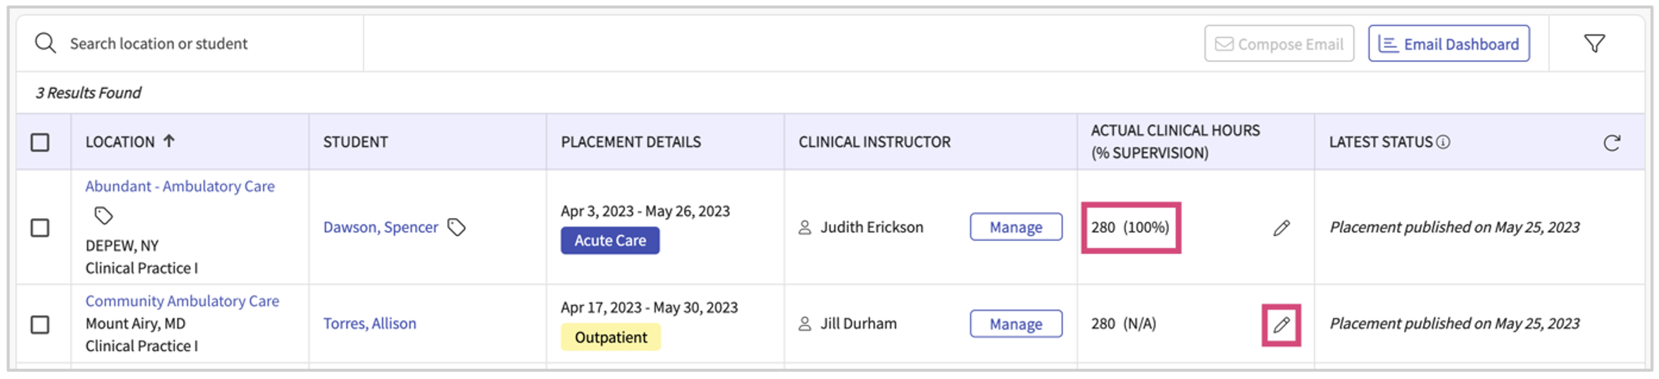
Task: Click the refresh icon in Latest Status header
Action: click(x=1611, y=143)
